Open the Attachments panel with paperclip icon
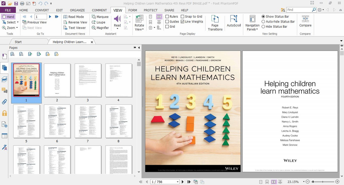Viewport: 344px width, 185px height. (4, 102)
